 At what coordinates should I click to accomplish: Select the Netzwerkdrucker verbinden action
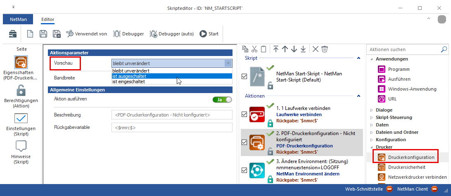tap(417, 177)
